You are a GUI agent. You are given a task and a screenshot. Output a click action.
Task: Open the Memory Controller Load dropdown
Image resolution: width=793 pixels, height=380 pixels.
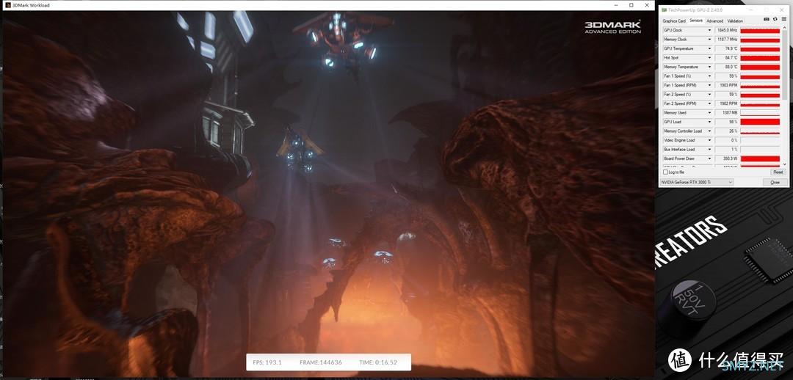[x=709, y=131]
